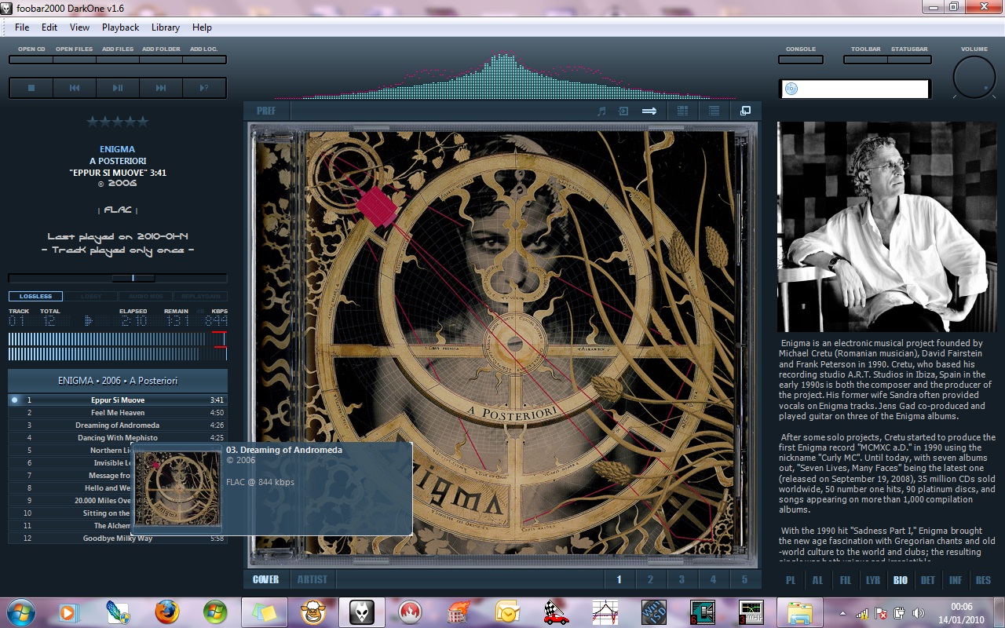Click the ADD FILES button
1005x628 pixels.
(x=118, y=59)
